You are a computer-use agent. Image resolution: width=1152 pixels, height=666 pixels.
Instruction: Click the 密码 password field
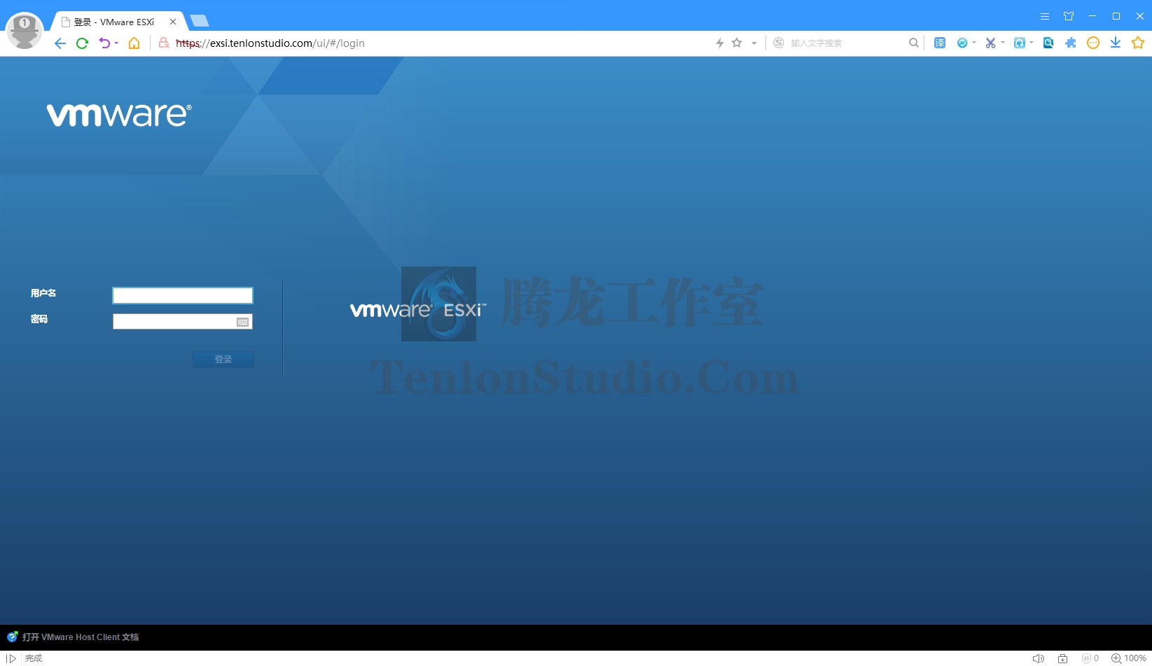pos(183,321)
